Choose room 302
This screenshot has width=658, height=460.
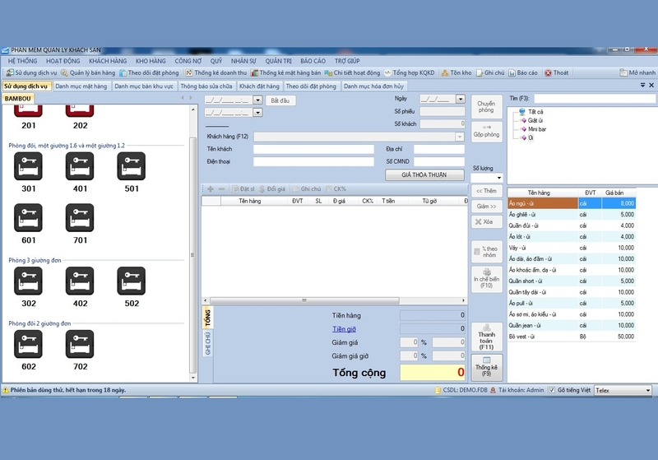(x=28, y=281)
